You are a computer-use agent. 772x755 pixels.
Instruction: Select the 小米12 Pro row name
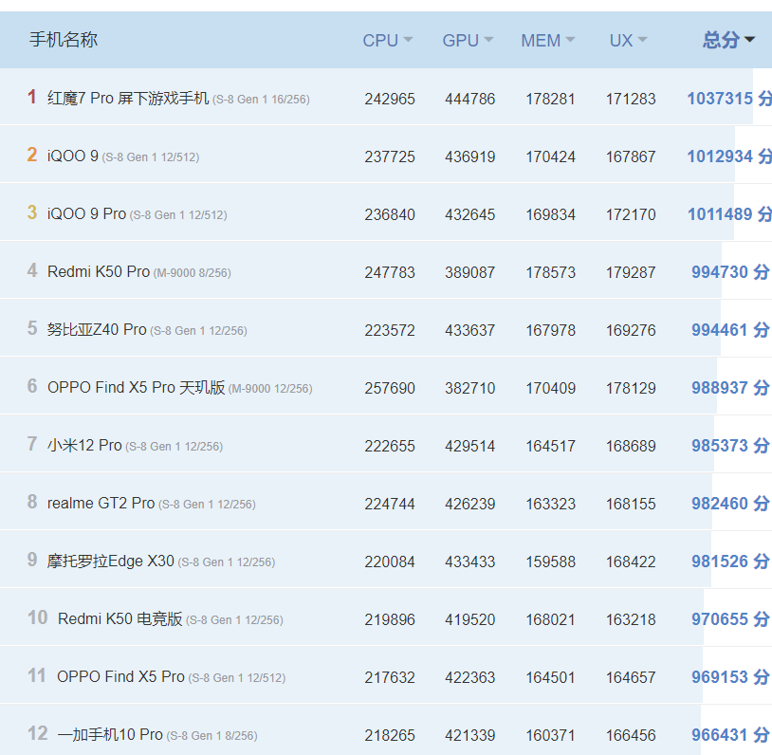pos(135,446)
